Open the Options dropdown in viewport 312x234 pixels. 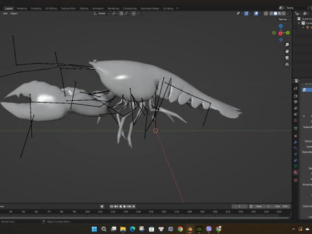[x=284, y=19]
